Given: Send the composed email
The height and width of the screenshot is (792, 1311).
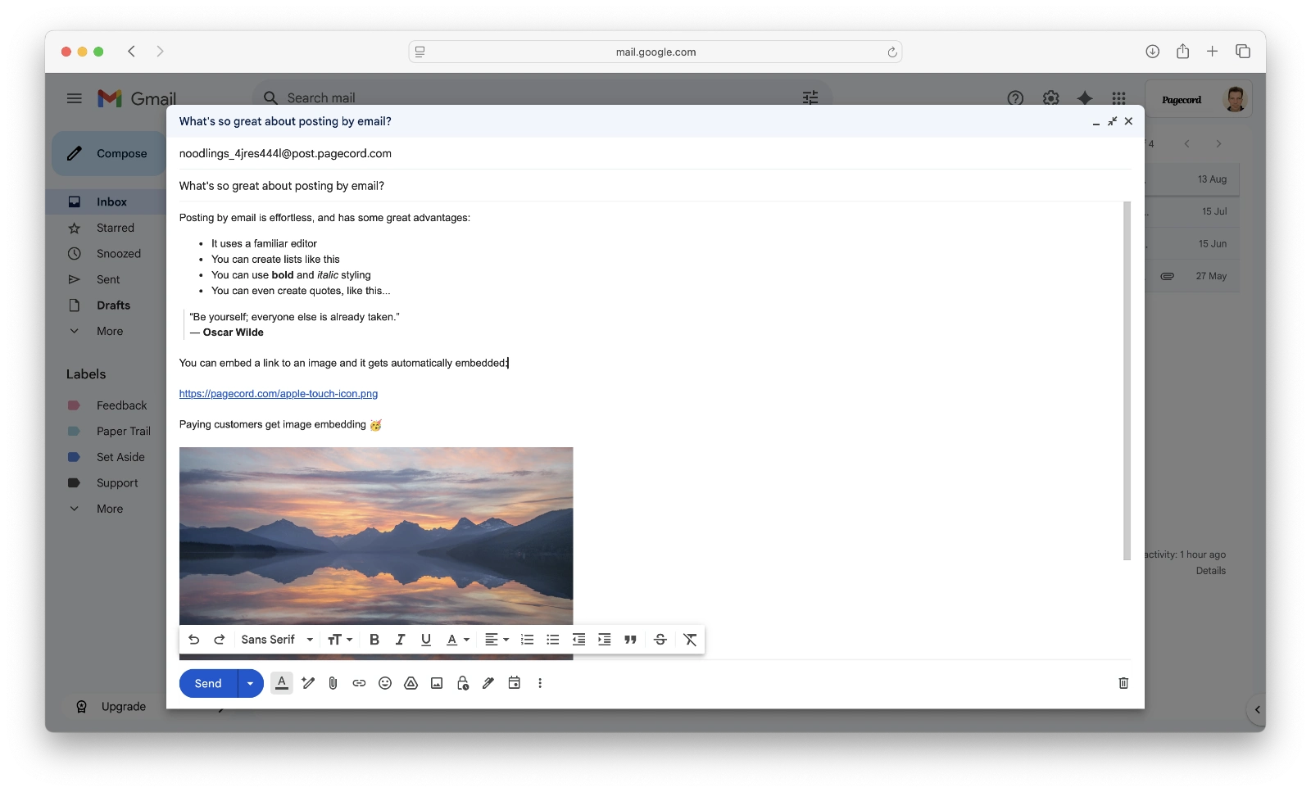Looking at the screenshot, I should pos(207,683).
